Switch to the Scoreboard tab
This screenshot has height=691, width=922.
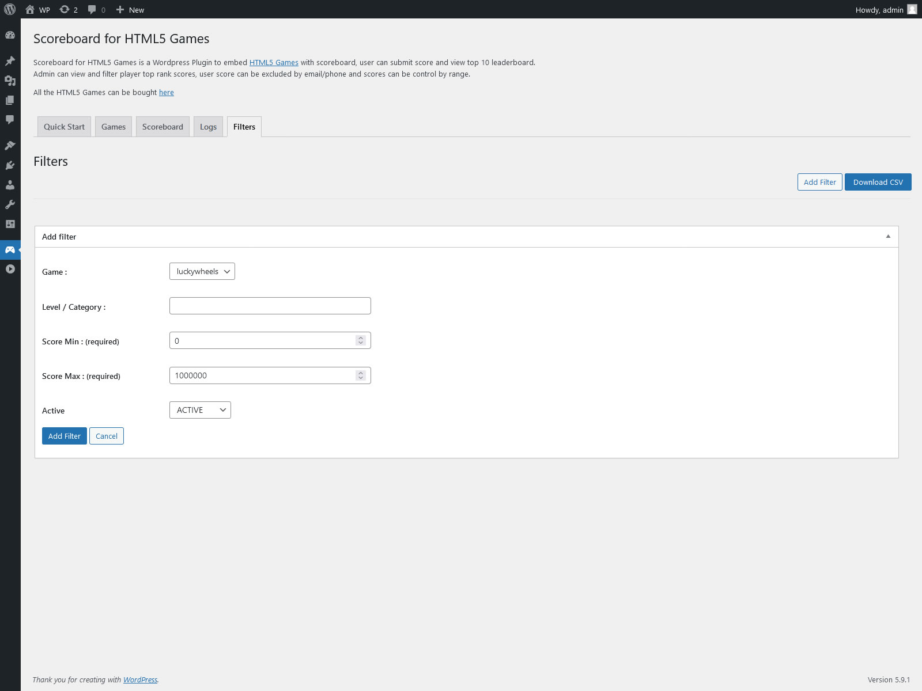click(163, 127)
